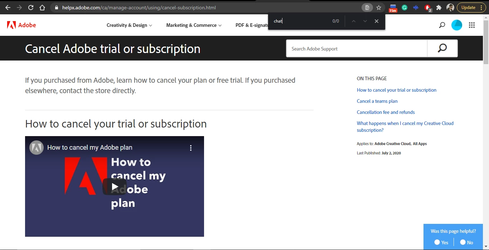The image size is (489, 250).
Task: Click the find bar text field containing 'chat'
Action: (x=301, y=21)
